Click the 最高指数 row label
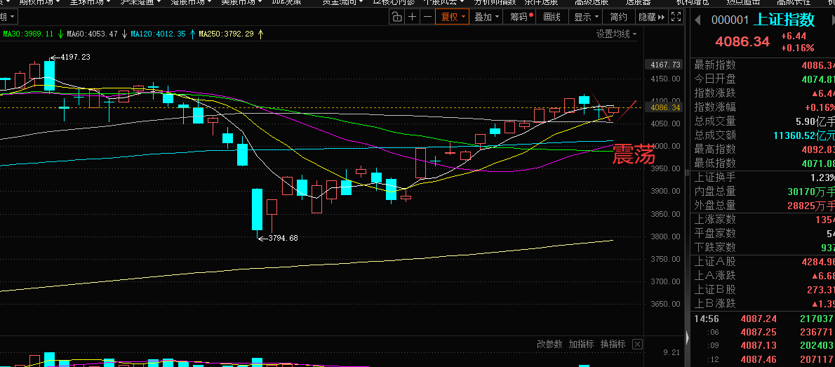Image resolution: width=835 pixels, height=367 pixels. [x=715, y=149]
